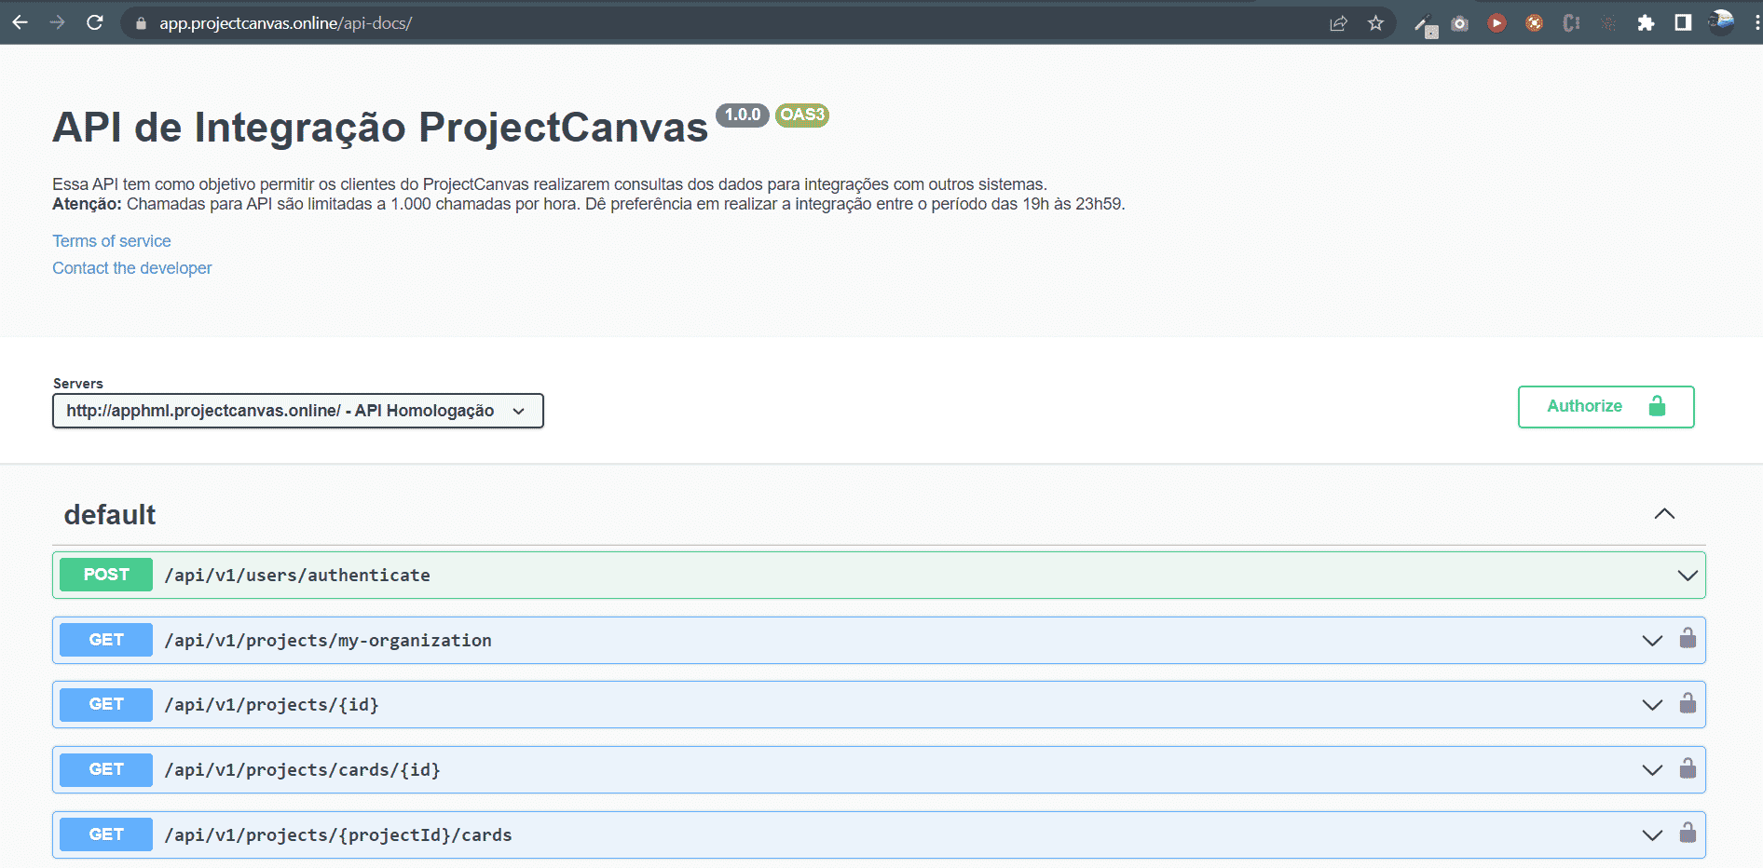This screenshot has width=1763, height=868.
Task: Open the gray C-shaped extension icon
Action: click(1572, 23)
